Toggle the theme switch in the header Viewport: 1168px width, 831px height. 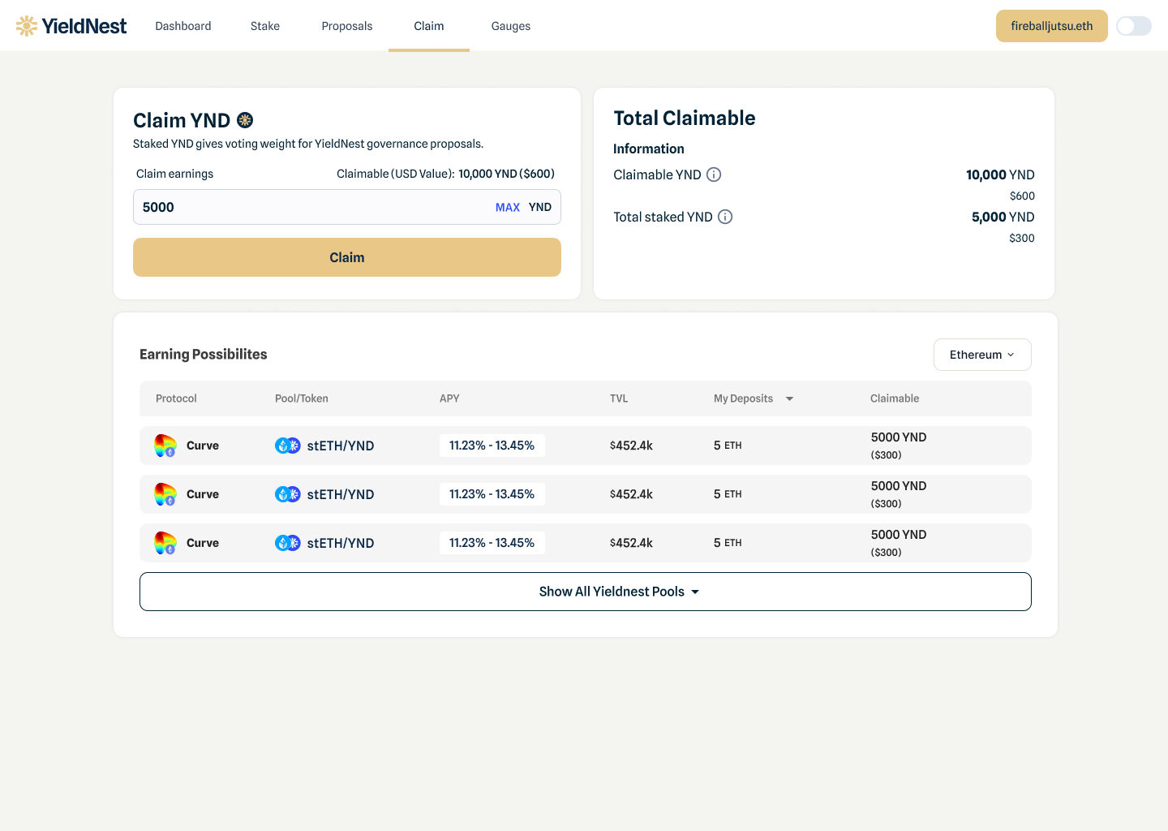pos(1134,26)
